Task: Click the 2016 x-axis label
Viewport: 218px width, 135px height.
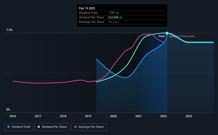Action: (13, 116)
